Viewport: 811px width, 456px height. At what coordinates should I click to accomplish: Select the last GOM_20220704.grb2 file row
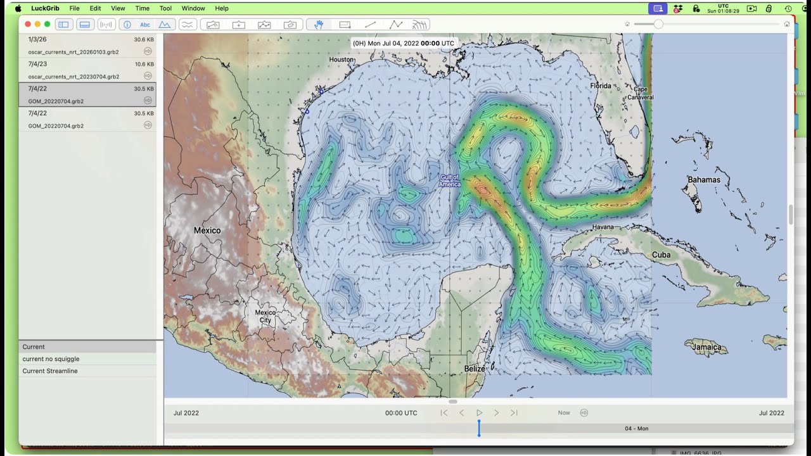87,120
